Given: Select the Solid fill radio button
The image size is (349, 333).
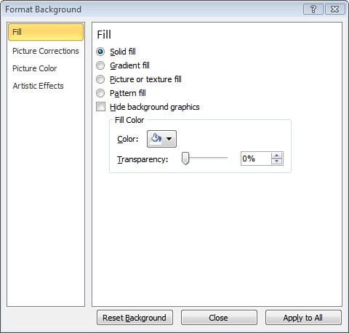Looking at the screenshot, I should pyautogui.click(x=100, y=52).
